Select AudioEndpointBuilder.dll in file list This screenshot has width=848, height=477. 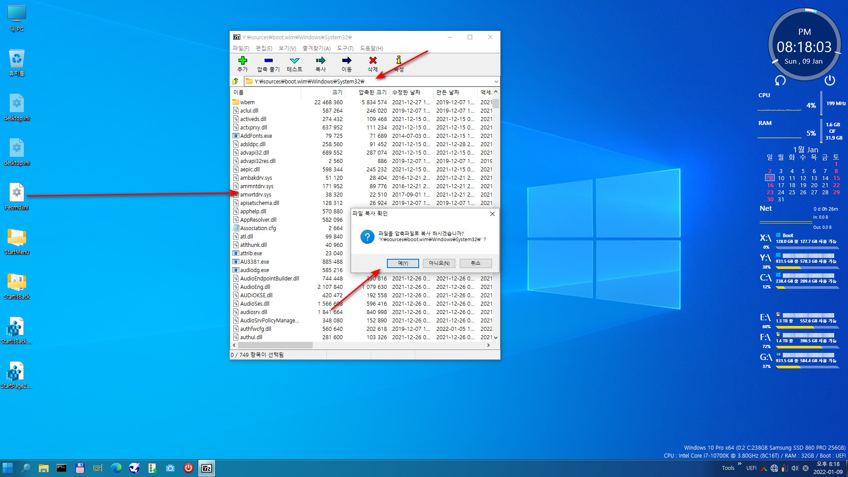(x=362, y=279)
